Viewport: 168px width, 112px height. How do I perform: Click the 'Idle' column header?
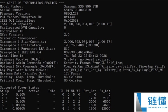[x=52, y=91]
